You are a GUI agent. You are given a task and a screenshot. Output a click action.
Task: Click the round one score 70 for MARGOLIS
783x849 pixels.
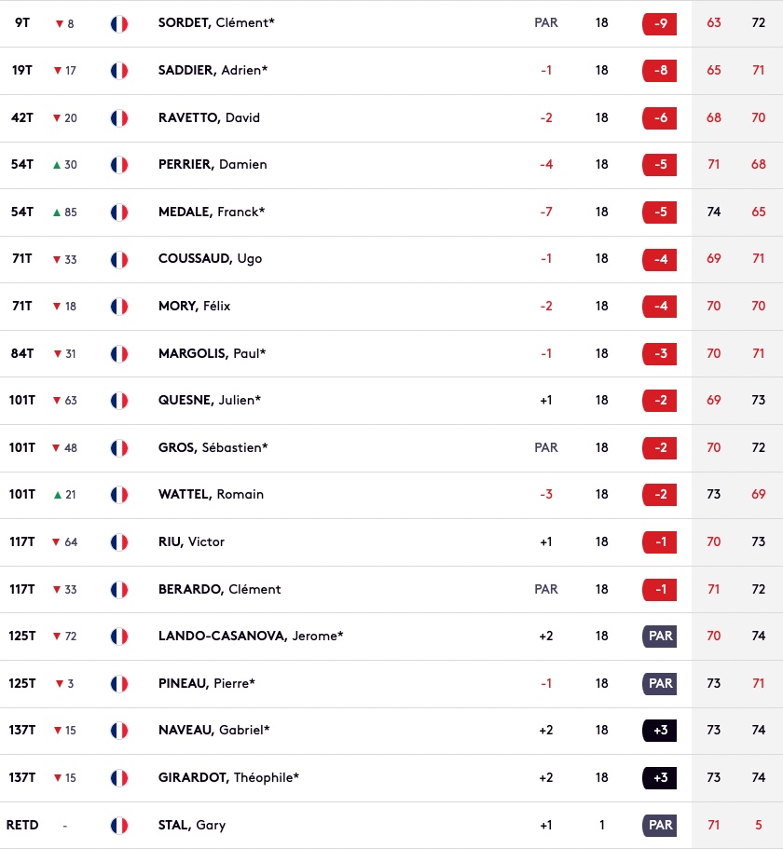[x=714, y=354]
